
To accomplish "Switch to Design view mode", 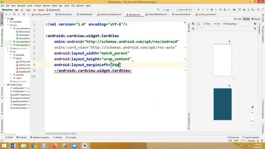I will tap(256, 19).
